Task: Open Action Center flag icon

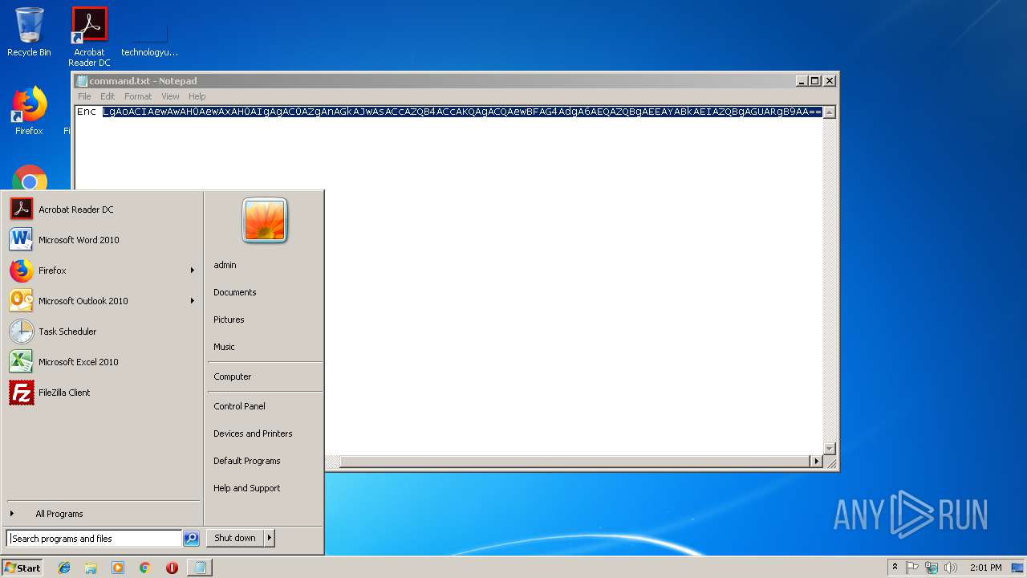Action: 912,568
